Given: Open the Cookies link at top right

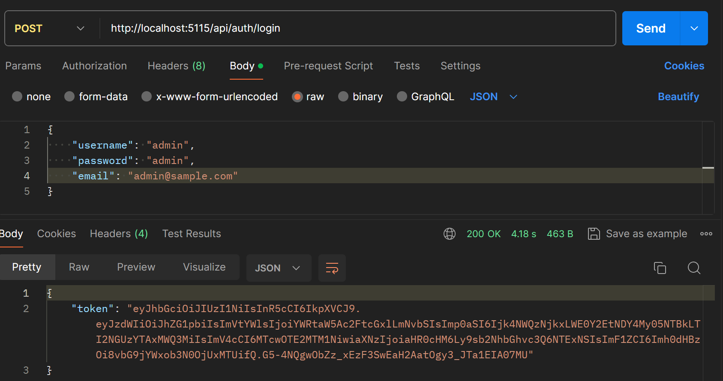Looking at the screenshot, I should click(684, 66).
